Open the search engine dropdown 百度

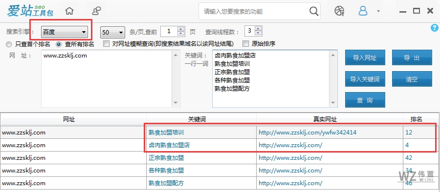[65, 32]
